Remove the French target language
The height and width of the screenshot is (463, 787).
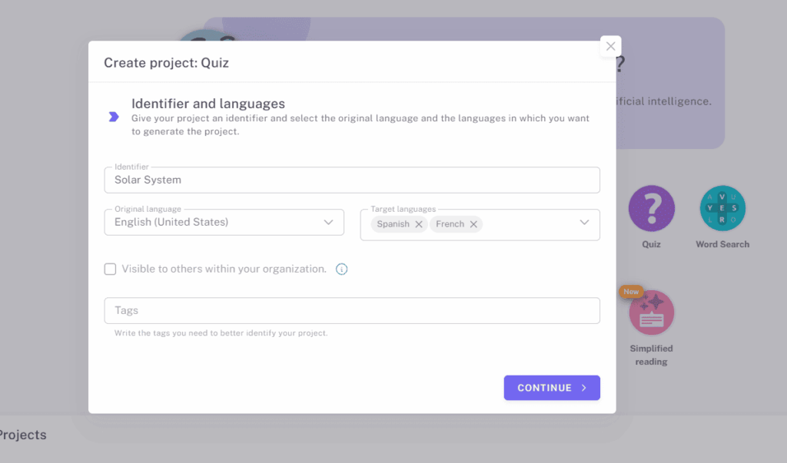473,224
